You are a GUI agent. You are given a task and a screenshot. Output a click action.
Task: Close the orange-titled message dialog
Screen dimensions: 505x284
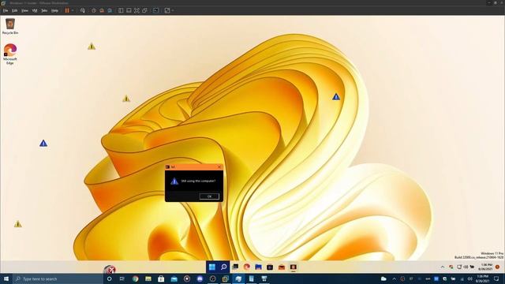pos(219,166)
